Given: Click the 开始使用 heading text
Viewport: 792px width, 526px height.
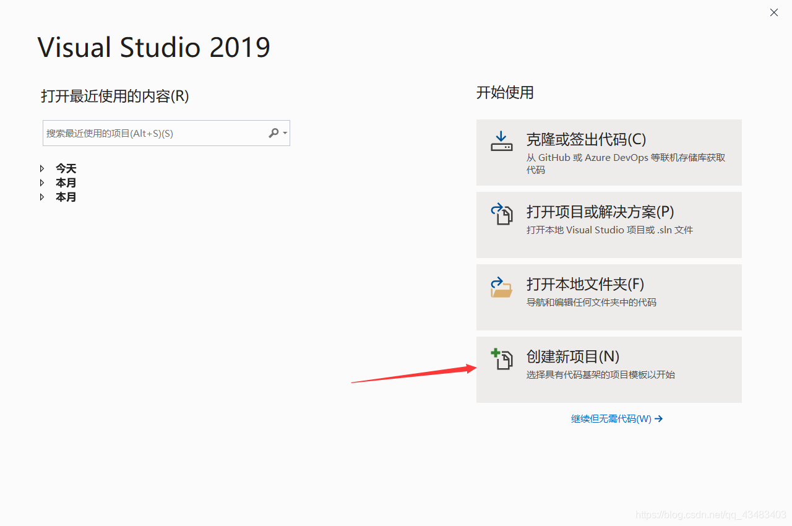Looking at the screenshot, I should point(505,93).
